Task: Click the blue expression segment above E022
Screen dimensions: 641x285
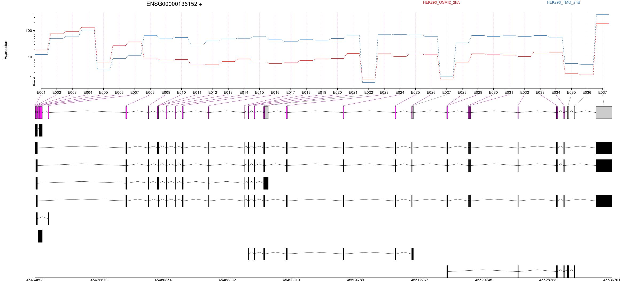Action: pyautogui.click(x=369, y=82)
